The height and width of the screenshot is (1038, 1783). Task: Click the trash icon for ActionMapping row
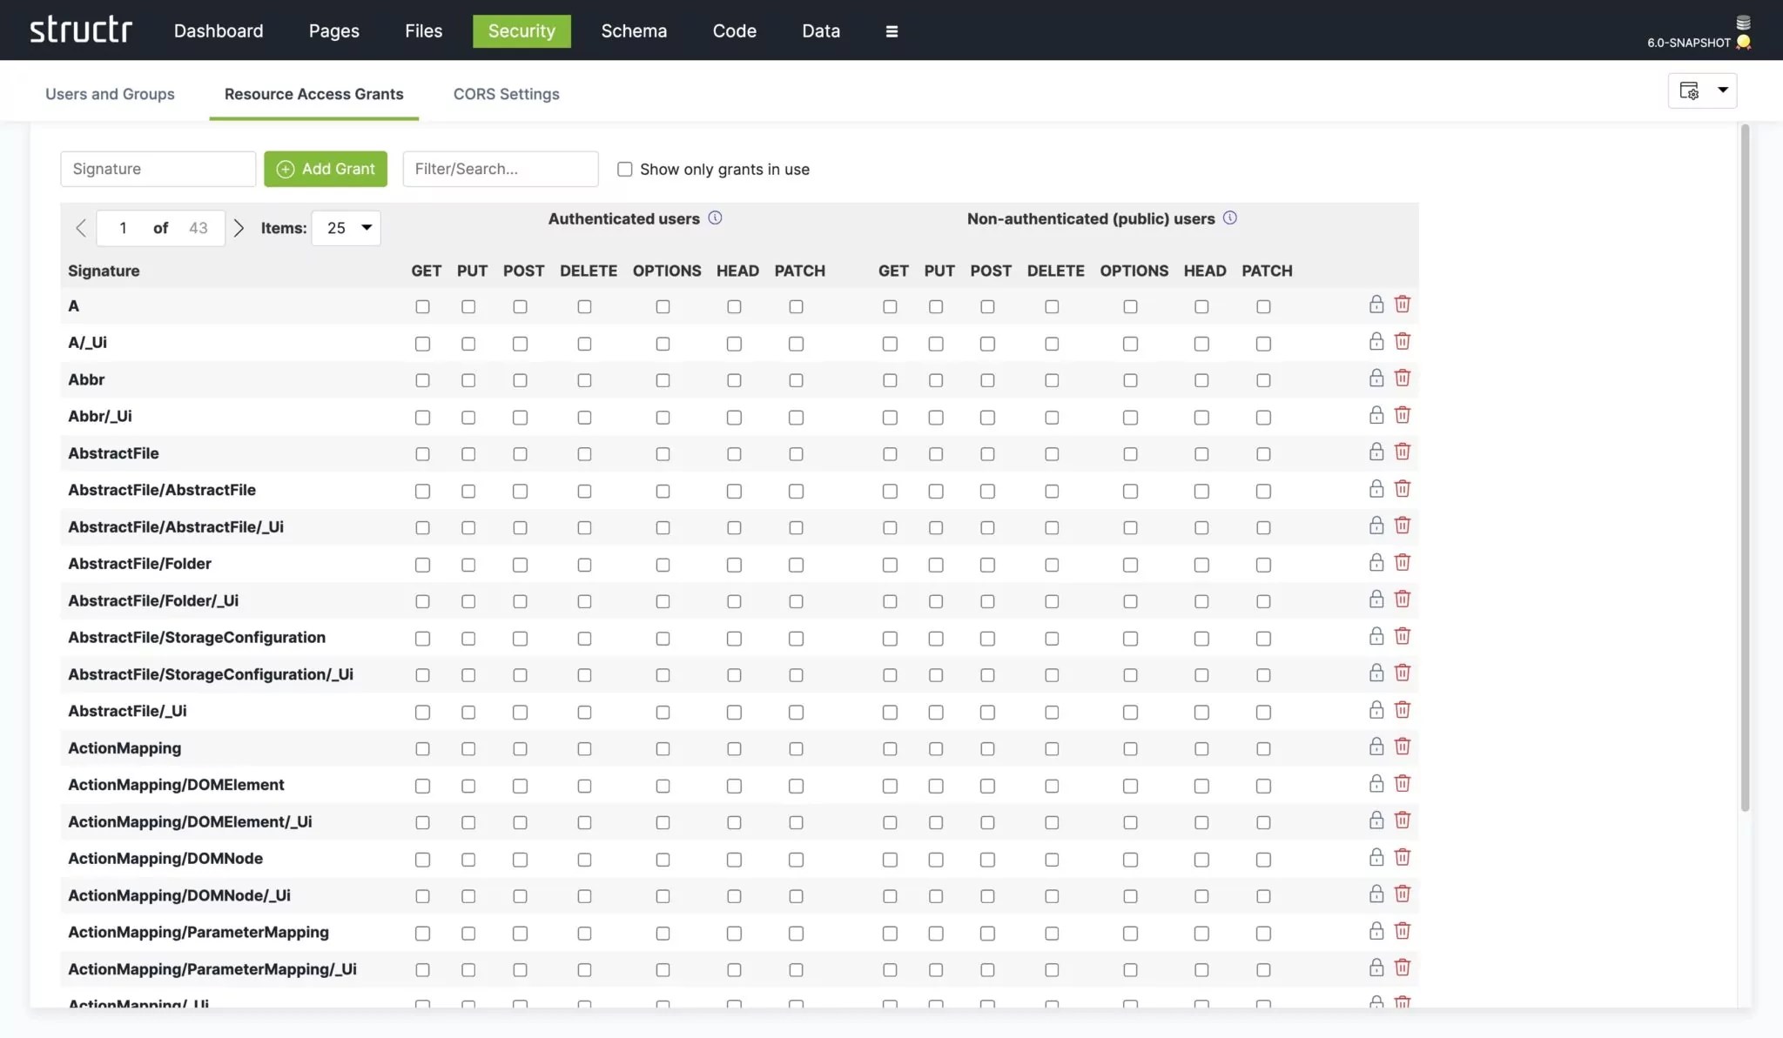click(1402, 747)
